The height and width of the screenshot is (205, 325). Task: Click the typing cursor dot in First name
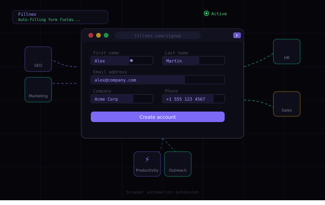point(131,61)
